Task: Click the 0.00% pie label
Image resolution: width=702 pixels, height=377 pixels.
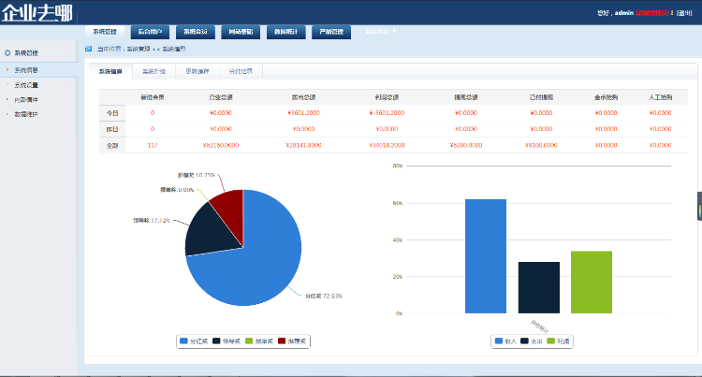Action: click(177, 190)
